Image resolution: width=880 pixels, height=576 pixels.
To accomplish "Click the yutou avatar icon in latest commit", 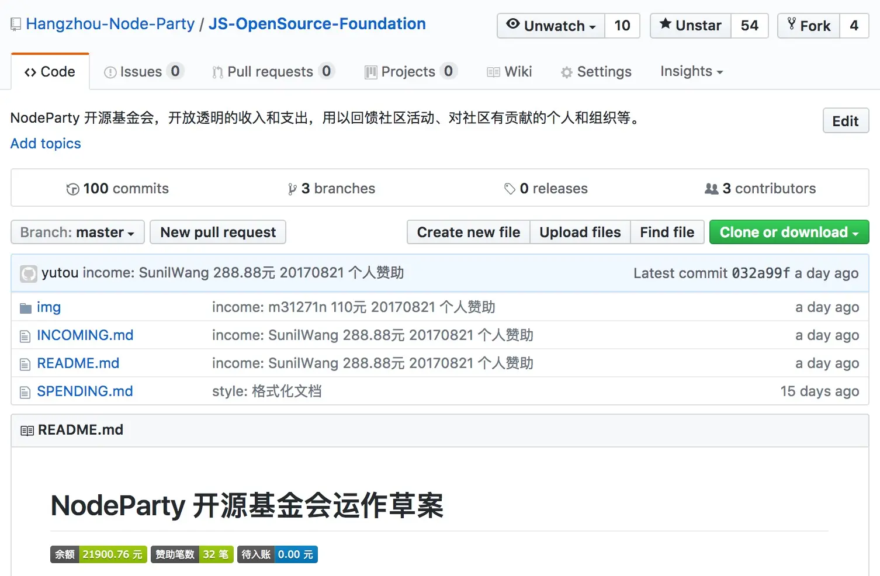I will (x=29, y=273).
